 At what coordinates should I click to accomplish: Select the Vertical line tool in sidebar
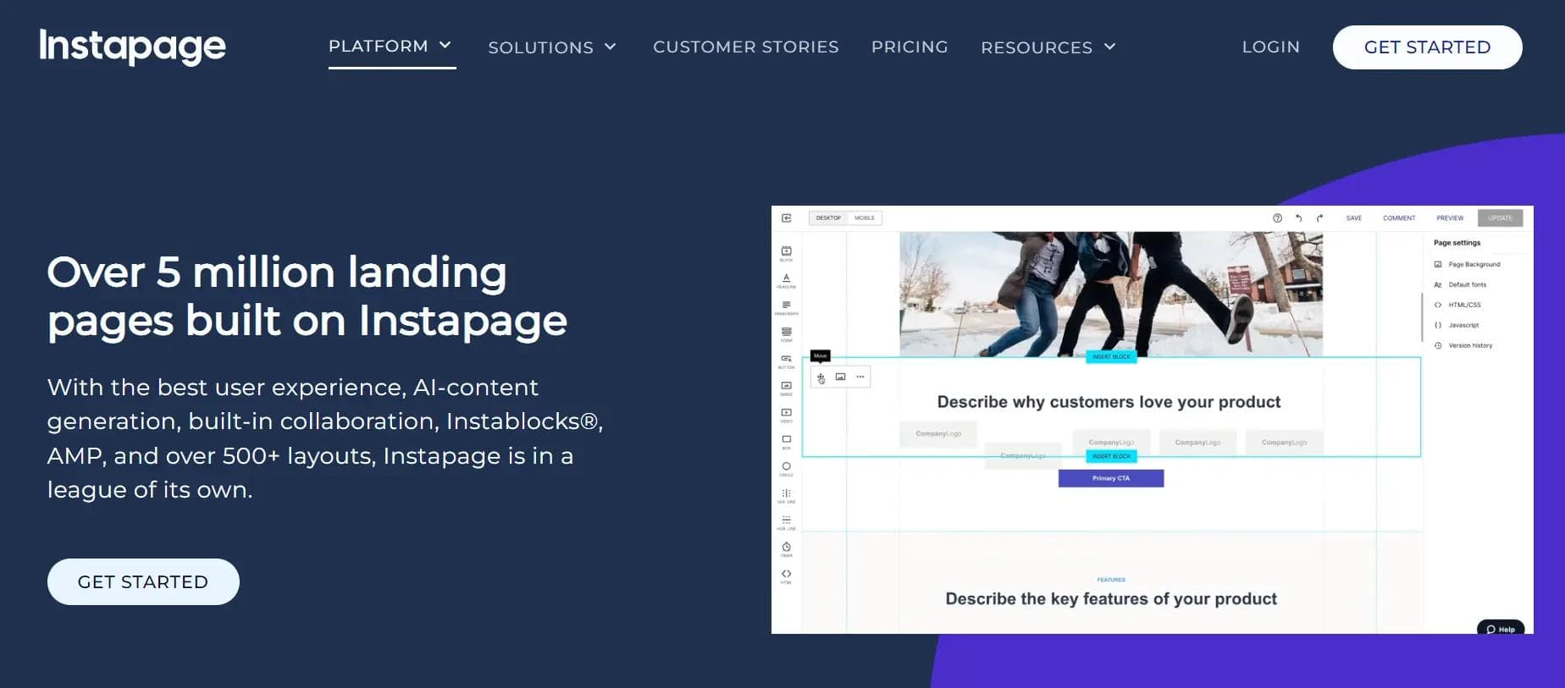tap(786, 496)
